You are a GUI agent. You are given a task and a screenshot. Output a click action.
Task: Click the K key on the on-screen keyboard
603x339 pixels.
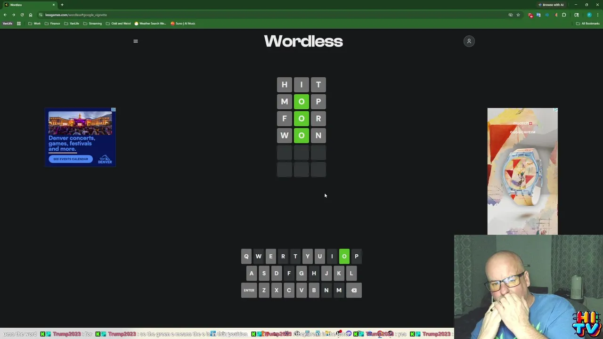coord(339,273)
